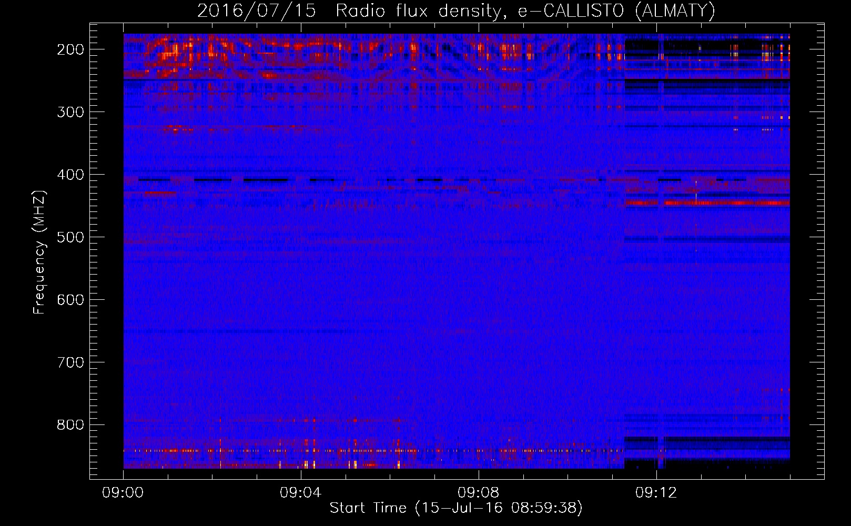Select the 200 frequency tick label

(x=70, y=49)
